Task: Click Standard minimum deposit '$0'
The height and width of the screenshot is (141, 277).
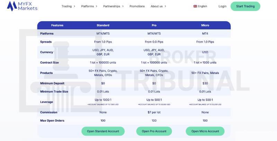Action: [103, 83]
